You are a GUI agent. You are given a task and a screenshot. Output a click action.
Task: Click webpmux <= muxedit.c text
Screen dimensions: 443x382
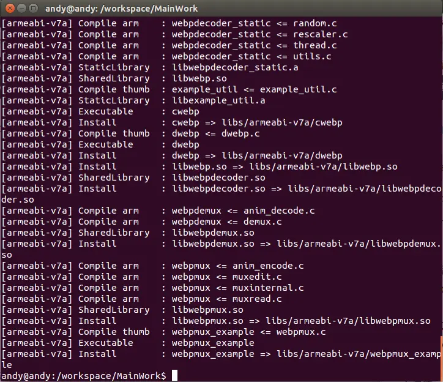pyautogui.click(x=227, y=277)
